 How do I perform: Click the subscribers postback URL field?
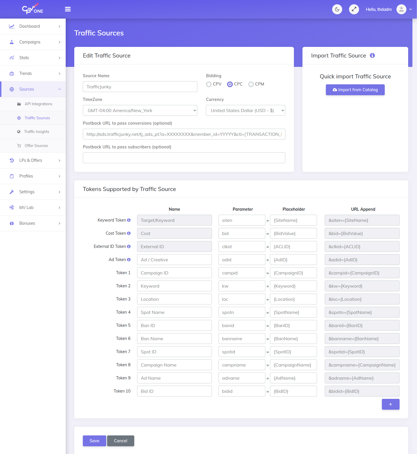pos(184,158)
